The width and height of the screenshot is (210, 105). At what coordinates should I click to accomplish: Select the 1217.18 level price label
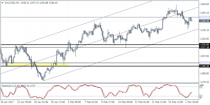(x=205, y=47)
